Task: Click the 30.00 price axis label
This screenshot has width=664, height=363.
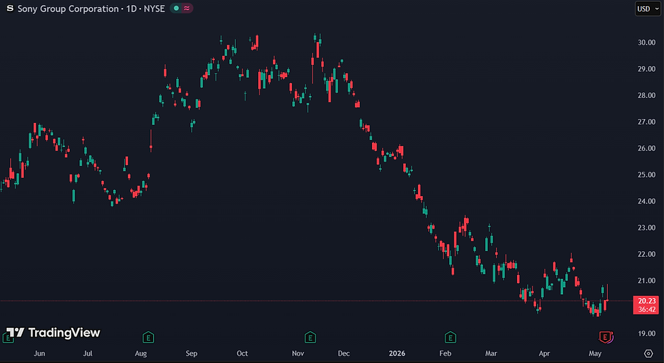Action: tap(646, 43)
